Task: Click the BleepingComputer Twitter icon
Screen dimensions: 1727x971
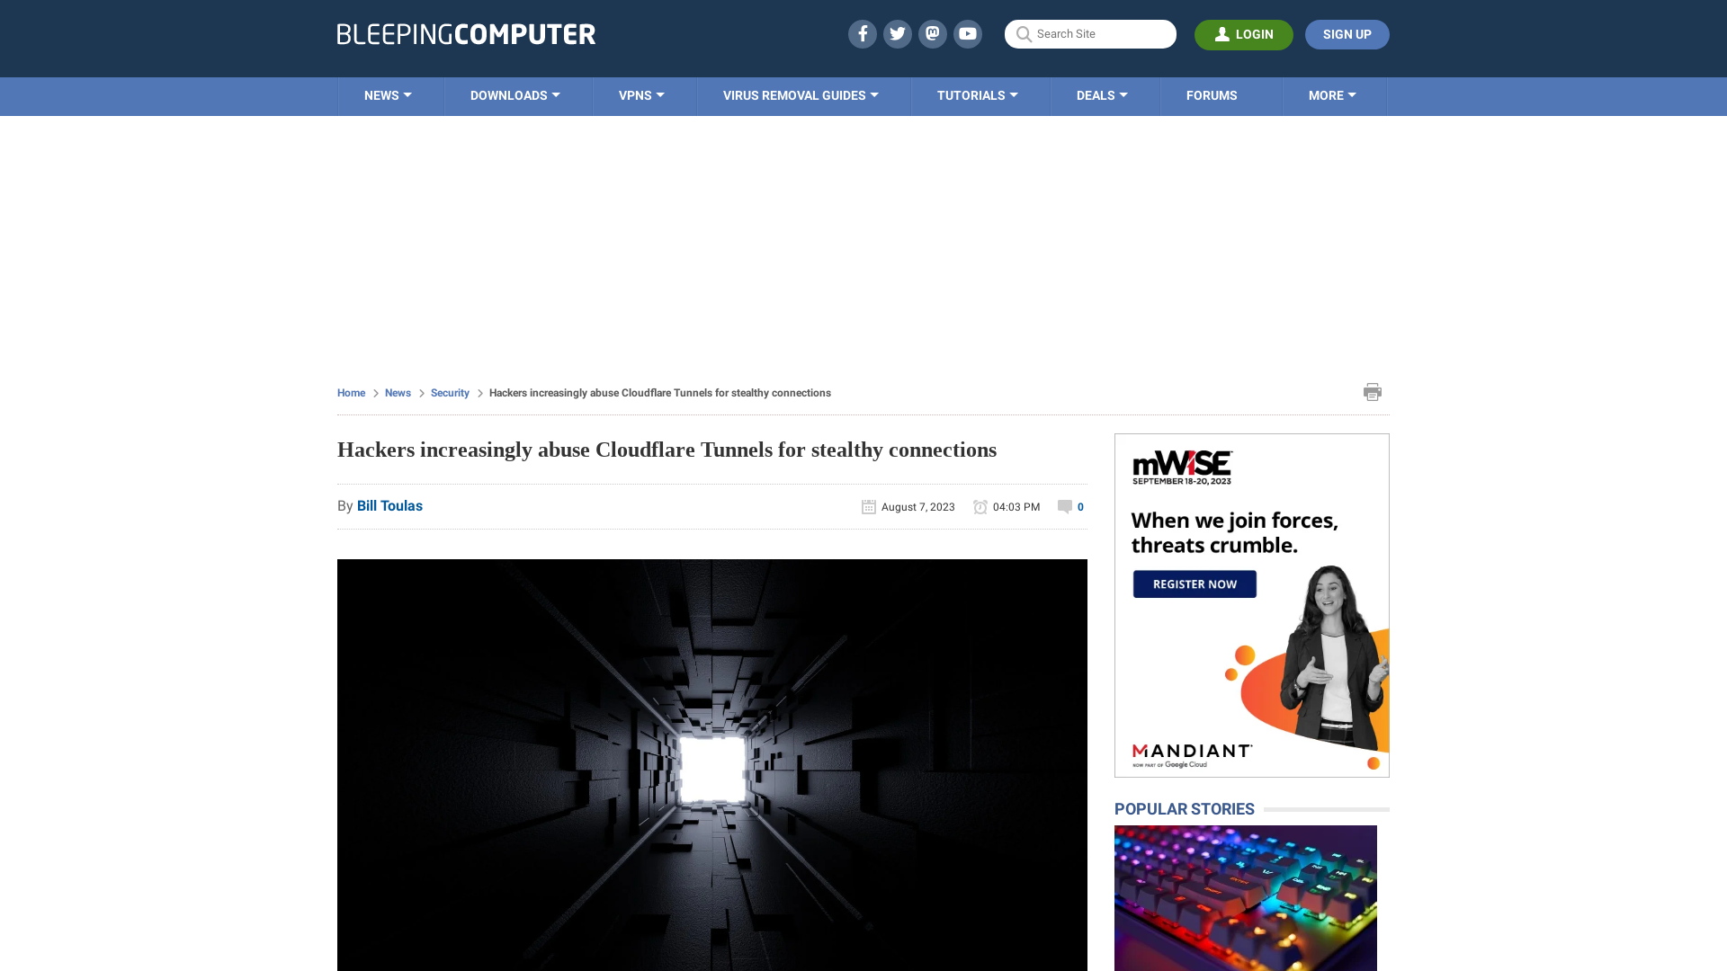Action: coord(897,33)
